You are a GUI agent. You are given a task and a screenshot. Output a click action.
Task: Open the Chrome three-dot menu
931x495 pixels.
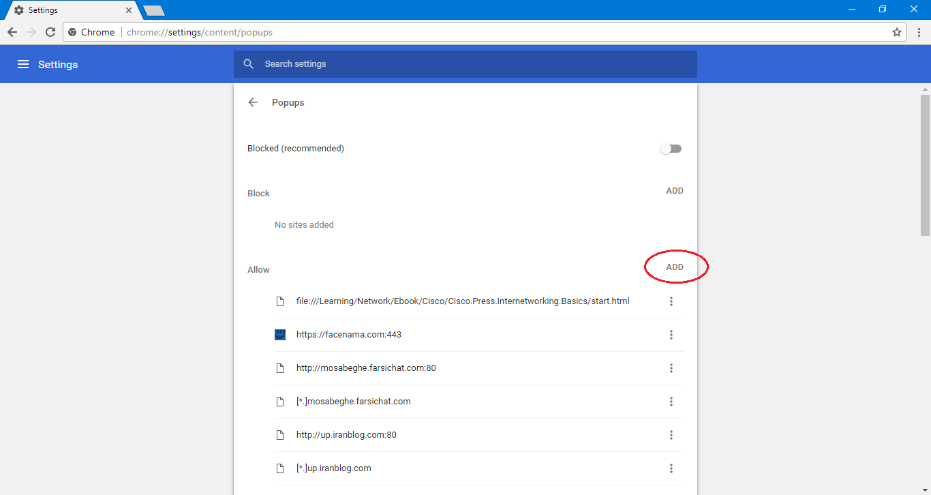pyautogui.click(x=919, y=32)
